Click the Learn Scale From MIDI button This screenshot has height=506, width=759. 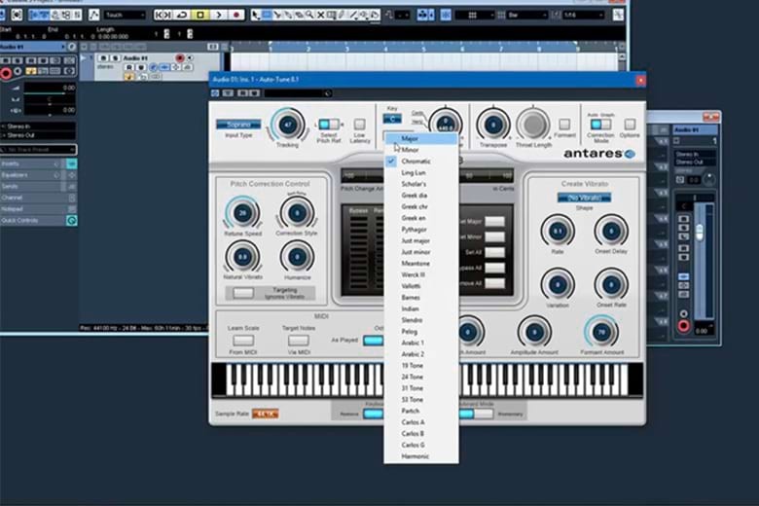243,341
